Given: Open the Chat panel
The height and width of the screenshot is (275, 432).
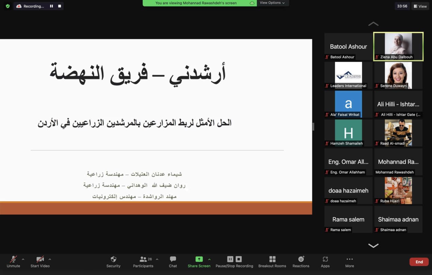Looking at the screenshot, I should [x=173, y=262].
